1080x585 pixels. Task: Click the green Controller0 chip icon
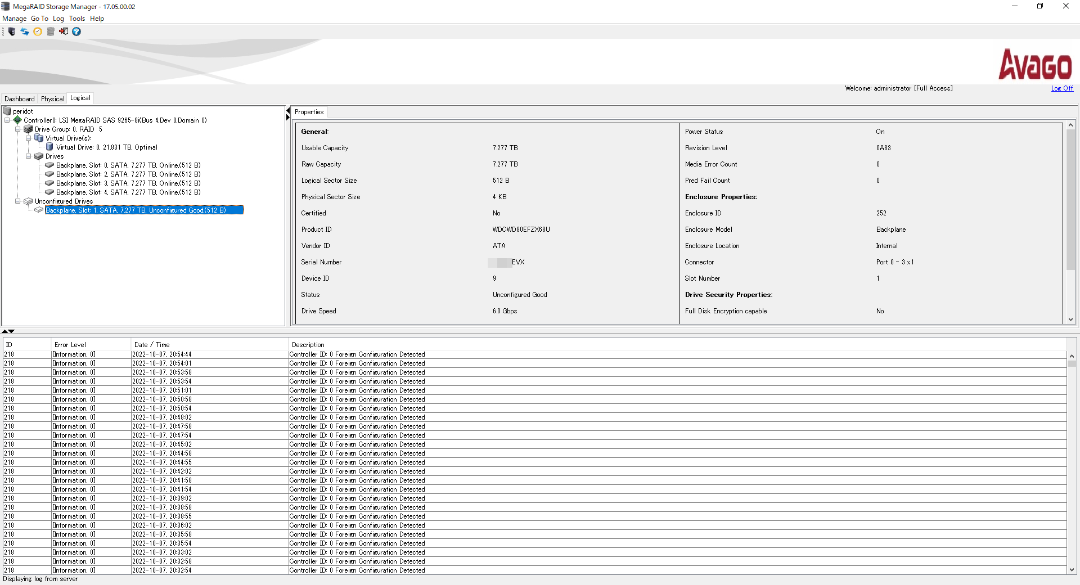tap(17, 120)
